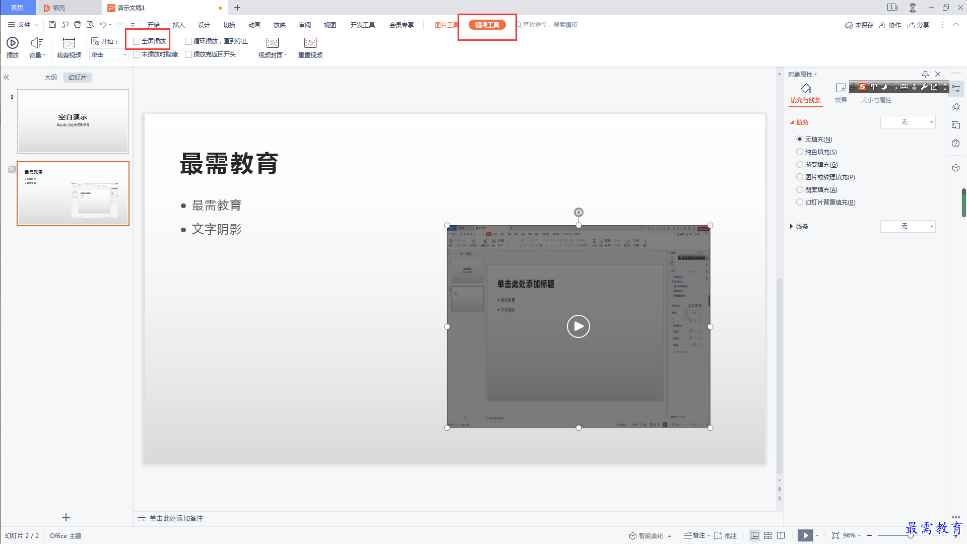Open the Line type dropdown showing 无
Screen dimensions: 967x544
908,226
